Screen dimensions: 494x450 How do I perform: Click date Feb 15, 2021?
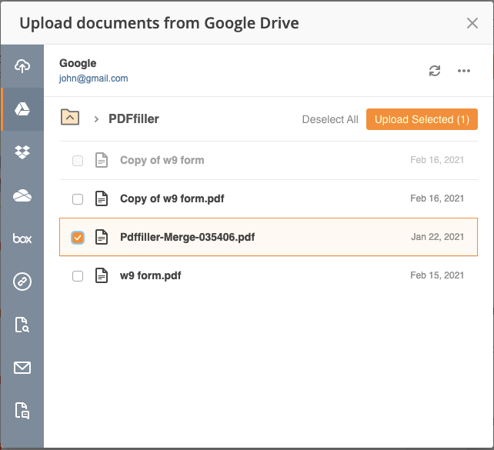[437, 275]
